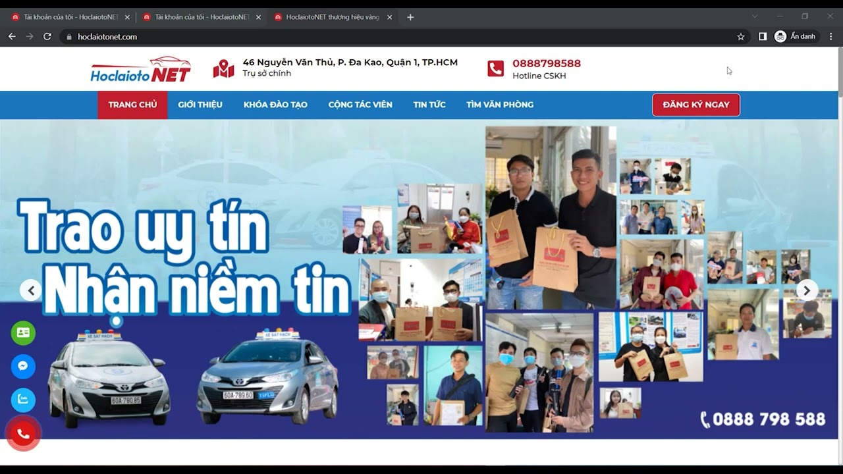
Task: Click the green contact card floating icon
Action: pyautogui.click(x=23, y=332)
